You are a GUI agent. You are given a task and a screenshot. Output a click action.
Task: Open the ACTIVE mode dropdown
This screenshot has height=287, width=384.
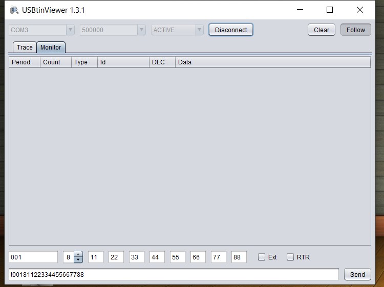coord(177,30)
